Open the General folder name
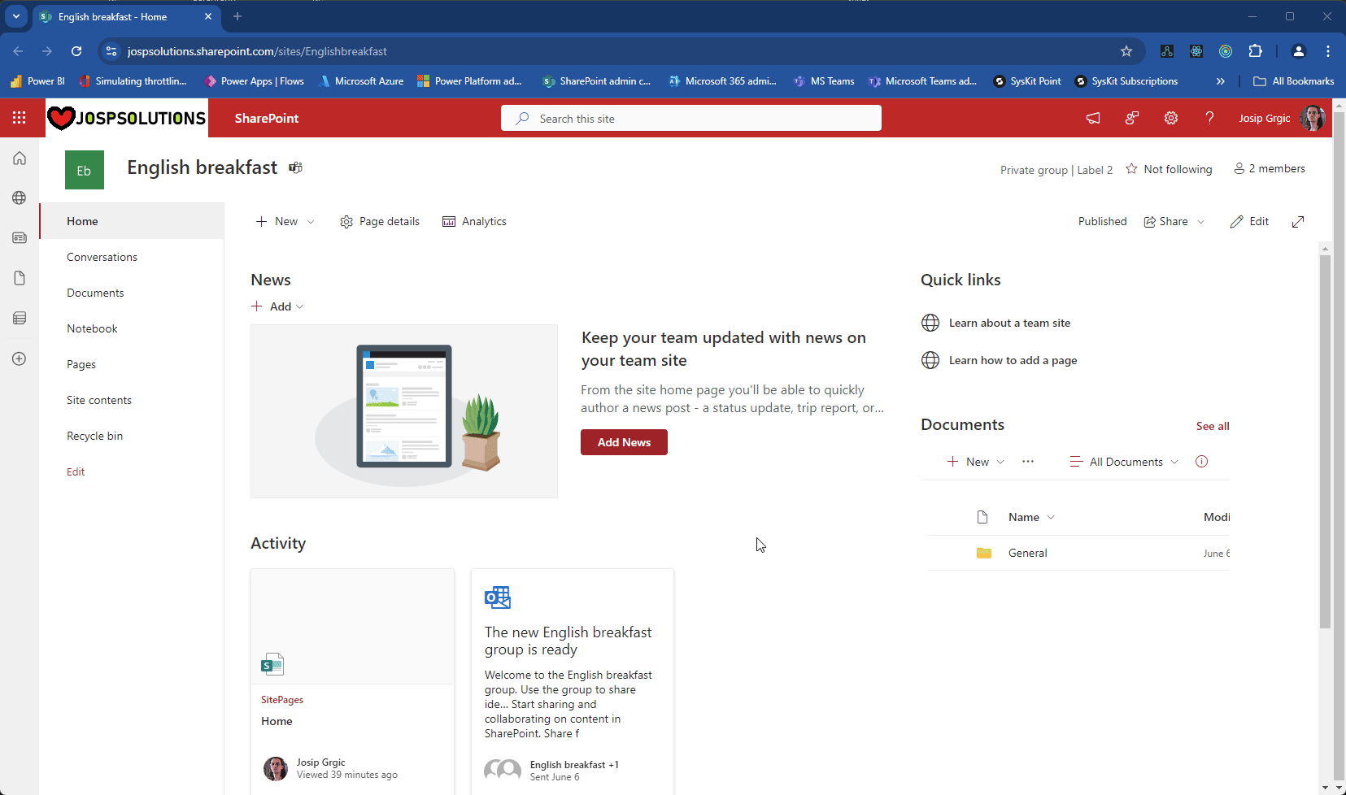 (1028, 553)
